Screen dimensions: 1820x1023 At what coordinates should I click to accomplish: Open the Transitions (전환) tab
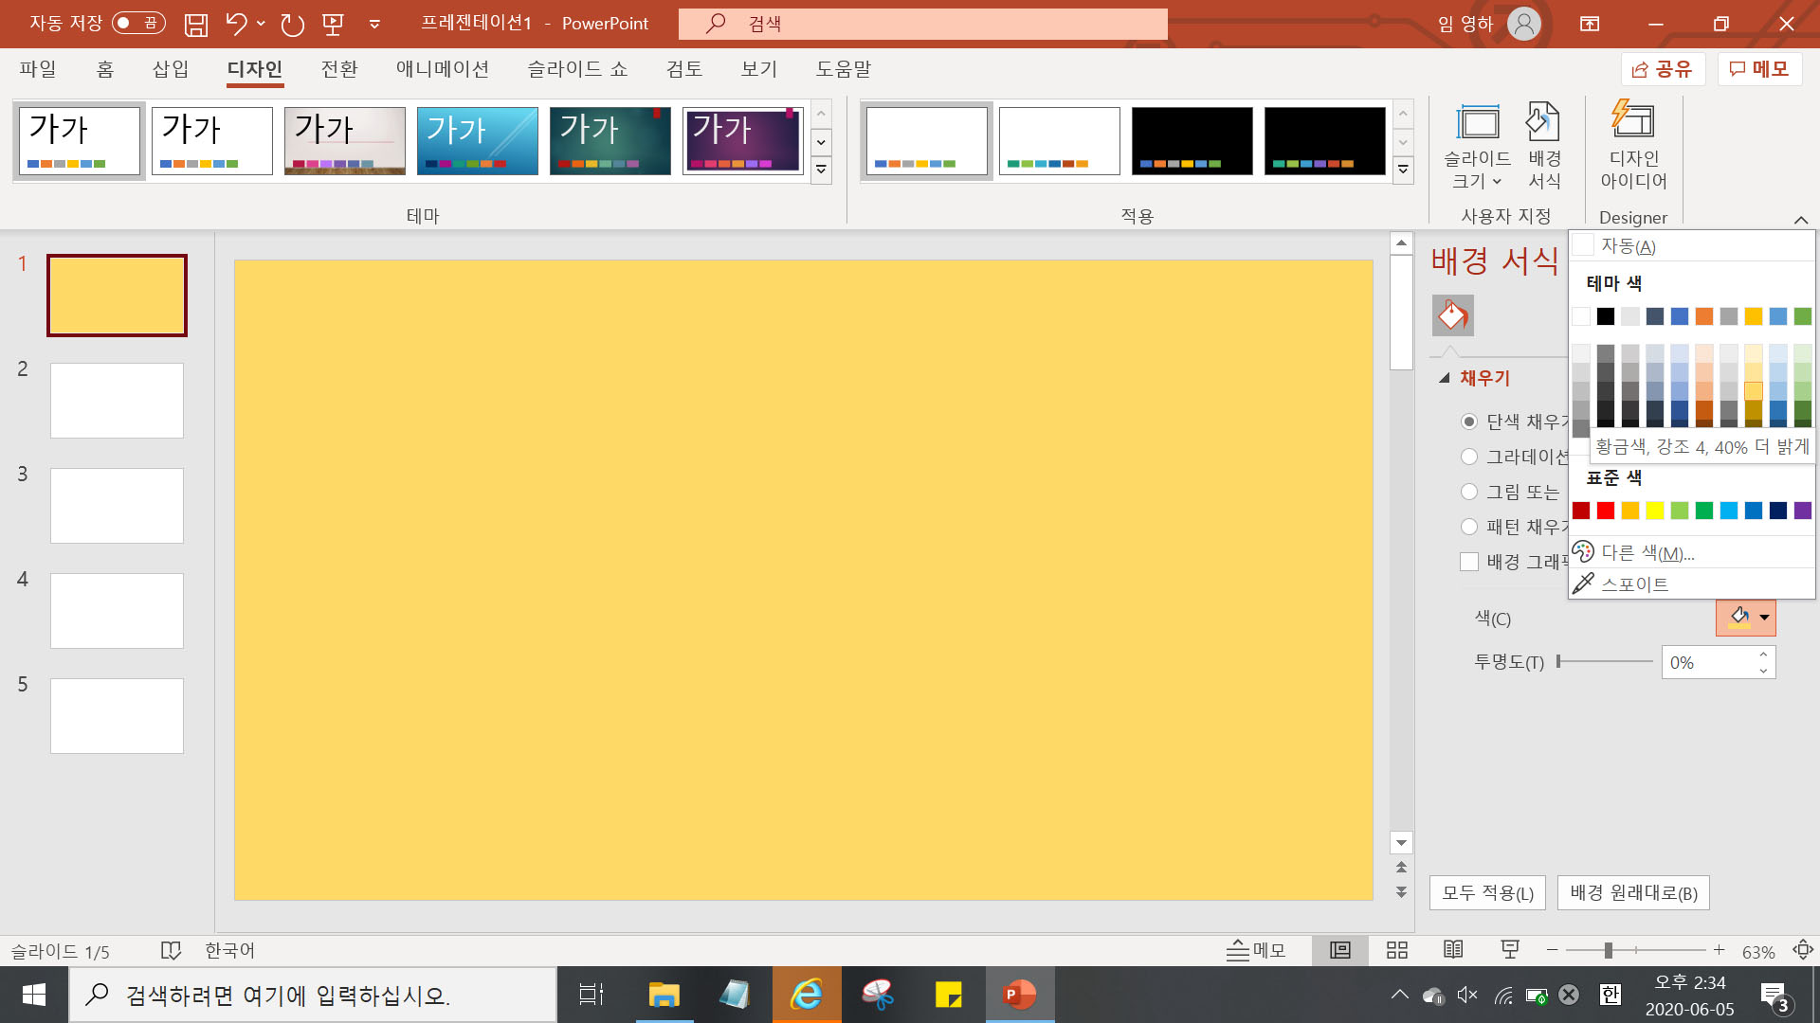coord(338,69)
